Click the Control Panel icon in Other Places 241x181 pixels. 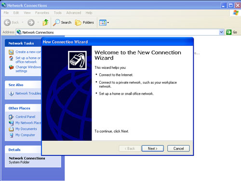(x=11, y=117)
